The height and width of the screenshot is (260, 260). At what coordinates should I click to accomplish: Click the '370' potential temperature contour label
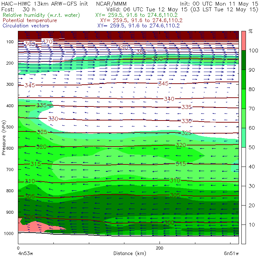pos(47,41)
